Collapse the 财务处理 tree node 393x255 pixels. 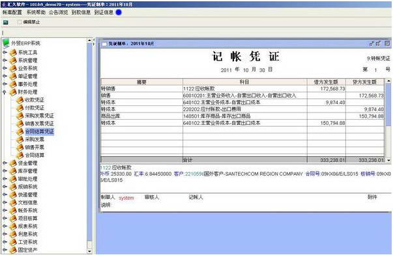[x=5, y=92]
